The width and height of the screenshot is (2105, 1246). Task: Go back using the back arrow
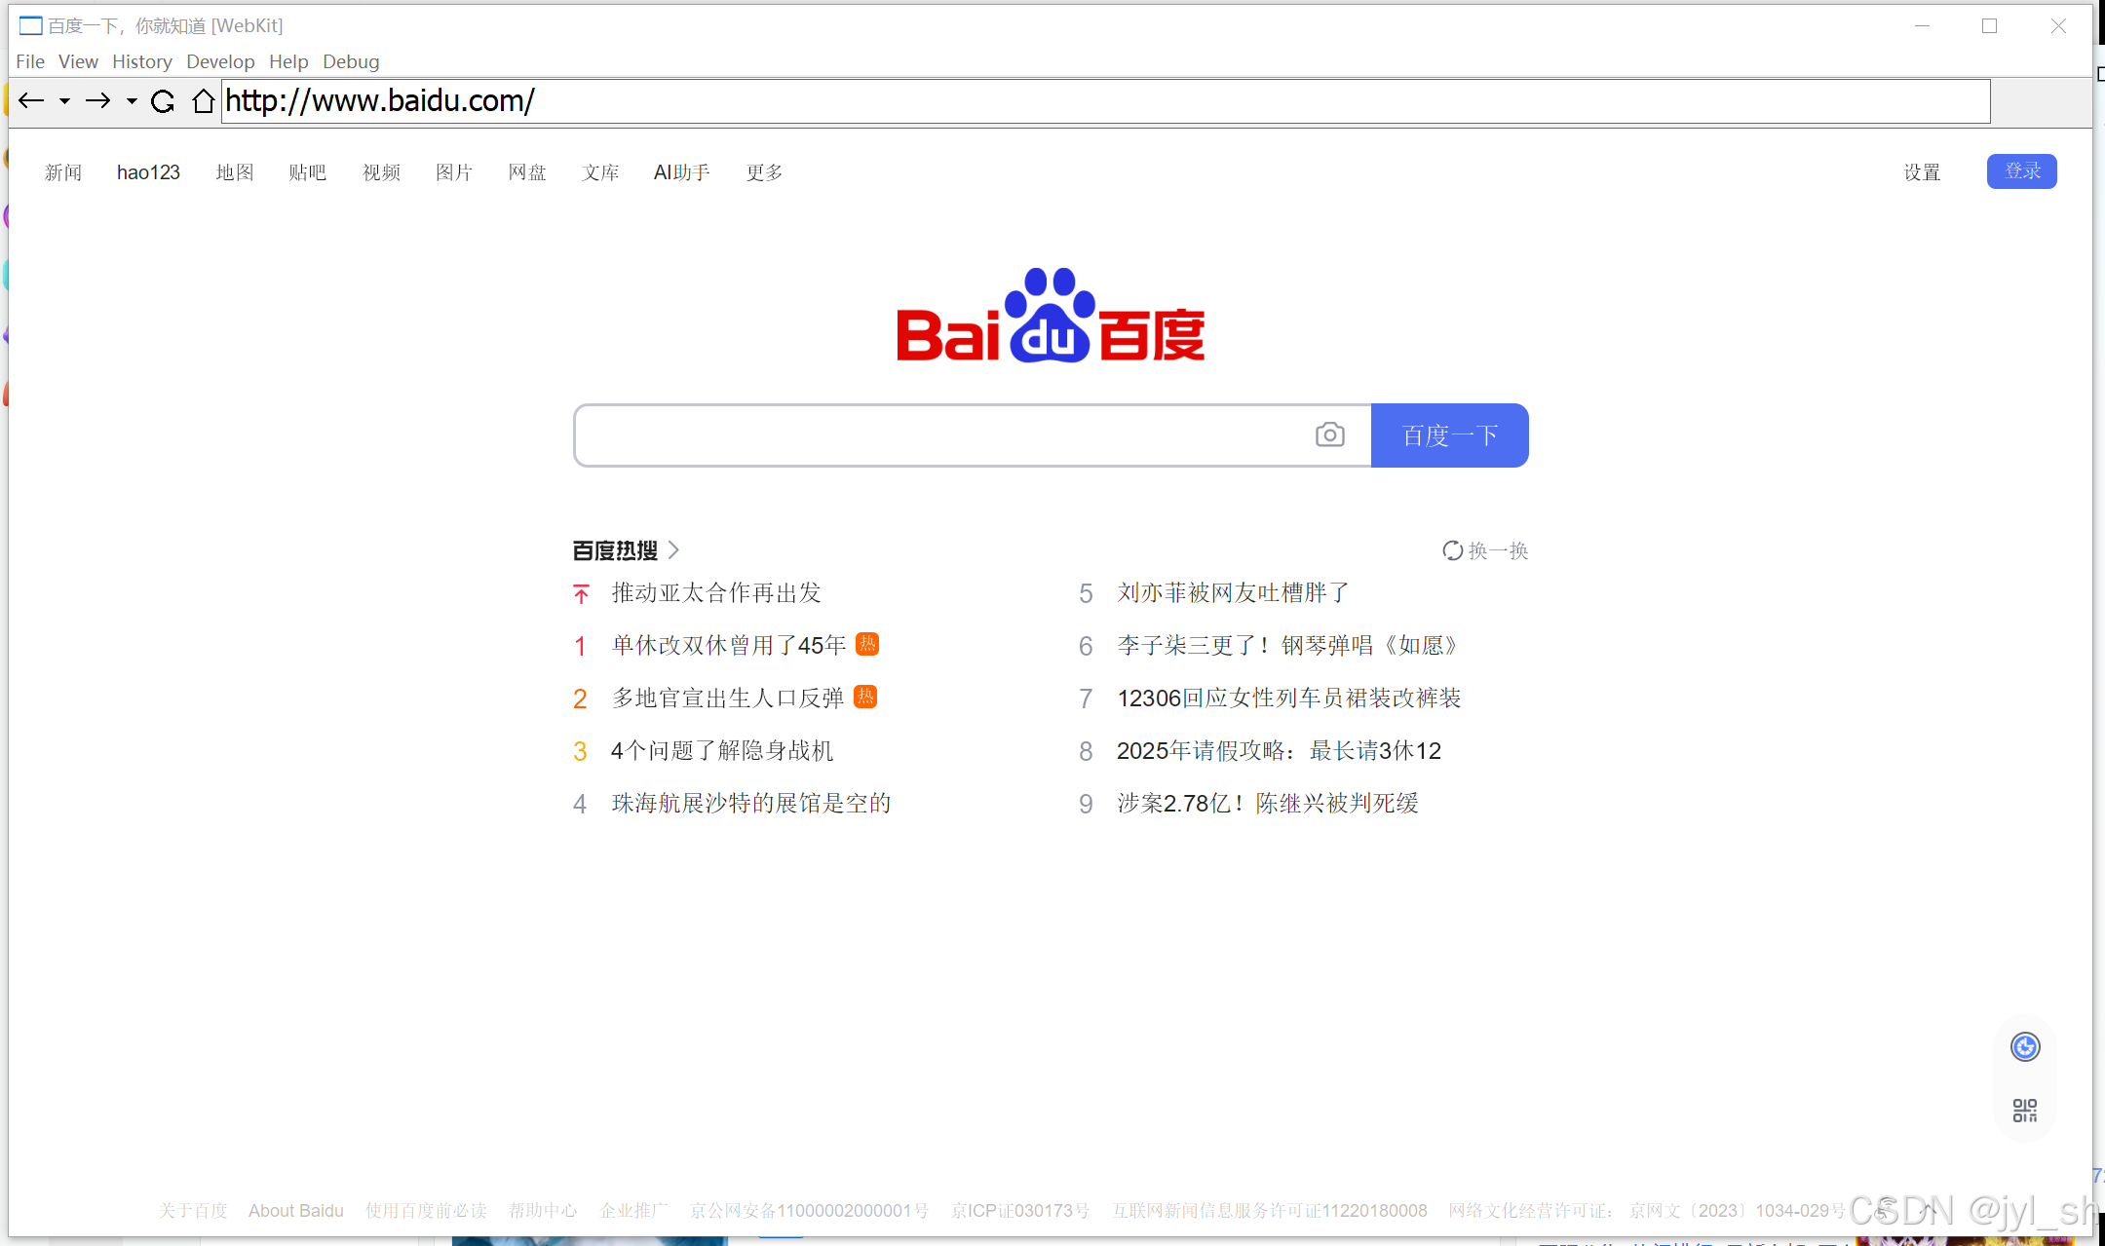pyautogui.click(x=32, y=101)
